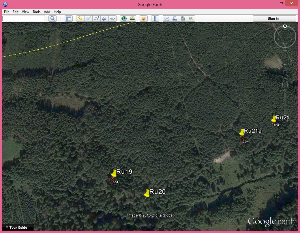The width and height of the screenshot is (300, 233).
Task: View in Google Maps icon
Action: coord(183,18)
